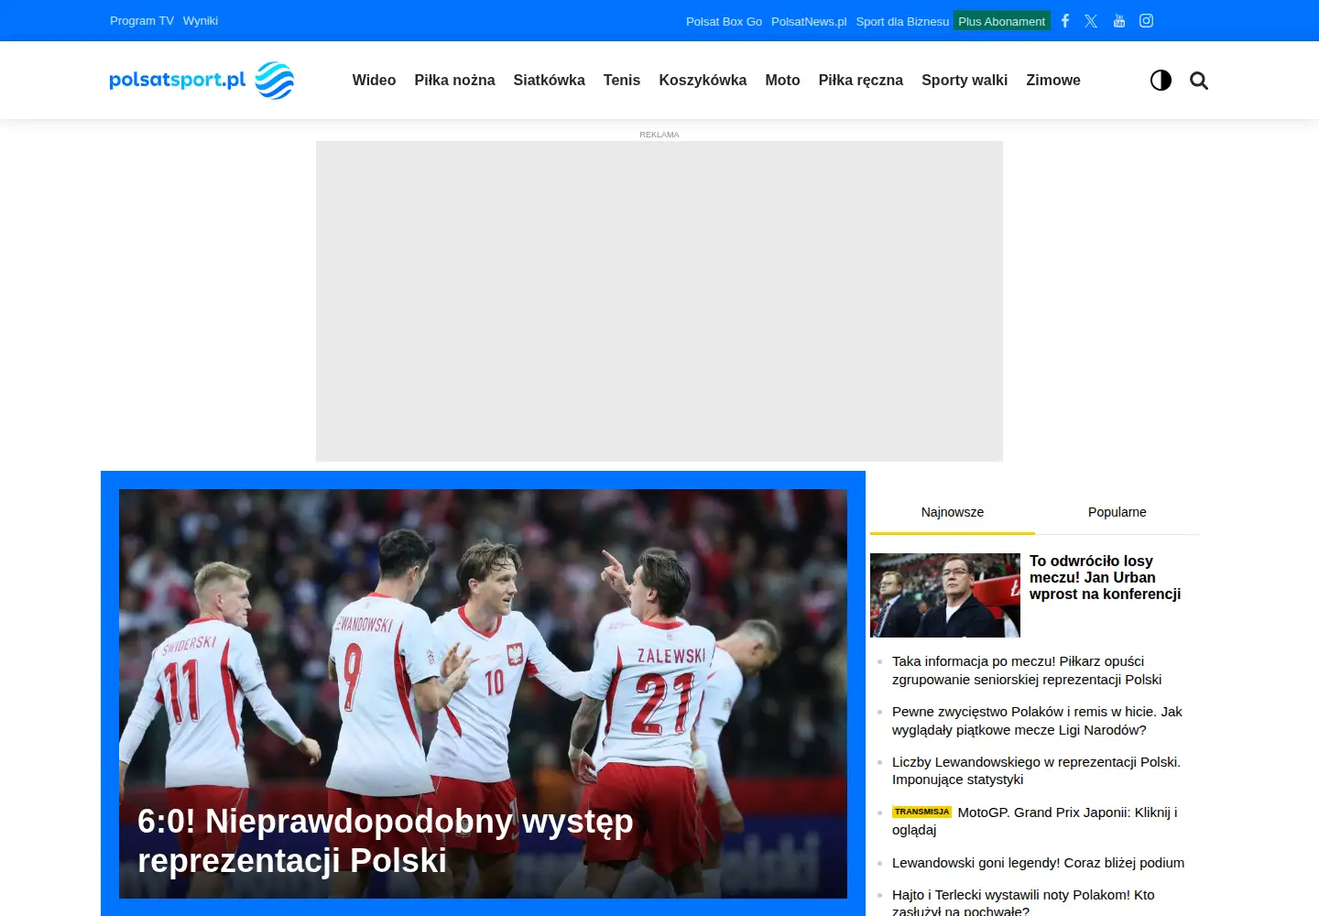Open the Moto section
The image size is (1319, 916).
tap(782, 81)
